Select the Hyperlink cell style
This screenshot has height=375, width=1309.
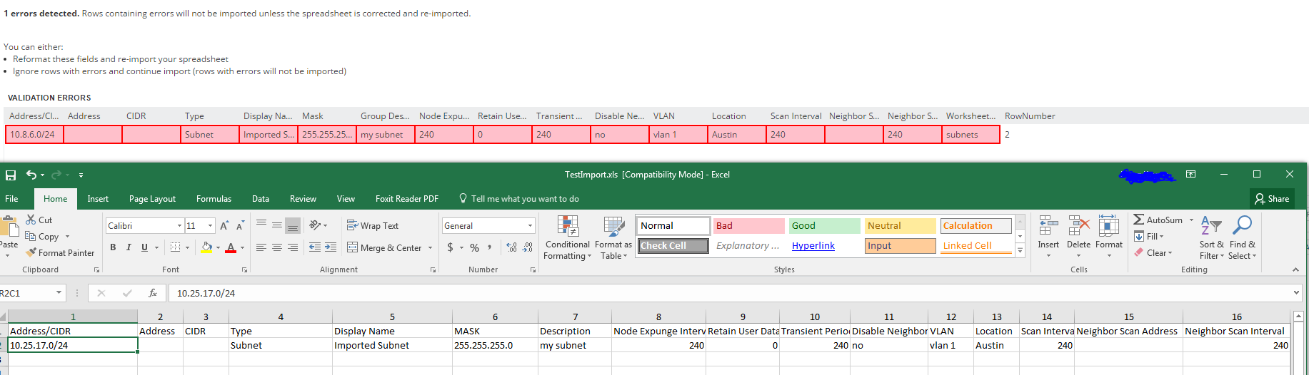click(825, 245)
